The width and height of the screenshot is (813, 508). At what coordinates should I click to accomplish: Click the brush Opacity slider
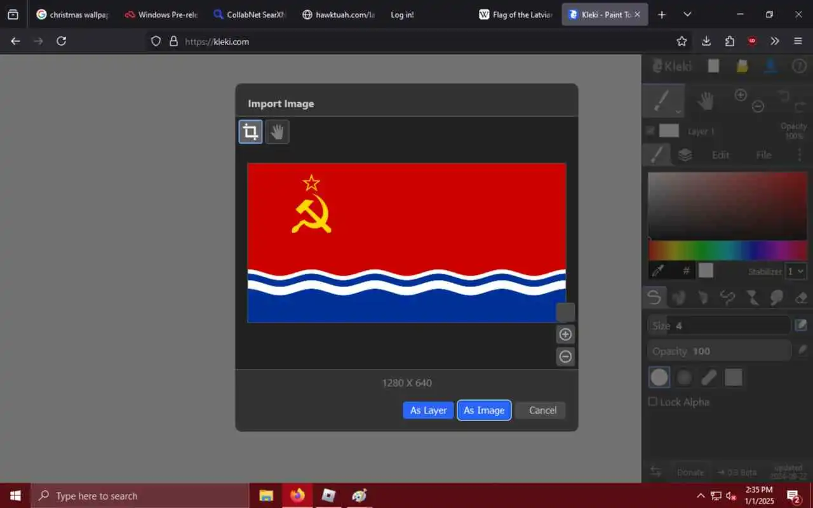coord(719,351)
